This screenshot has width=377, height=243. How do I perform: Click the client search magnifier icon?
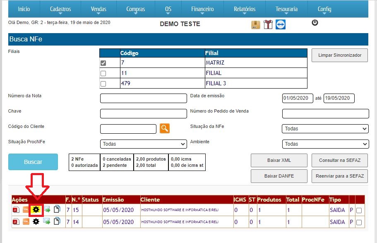tap(164, 128)
